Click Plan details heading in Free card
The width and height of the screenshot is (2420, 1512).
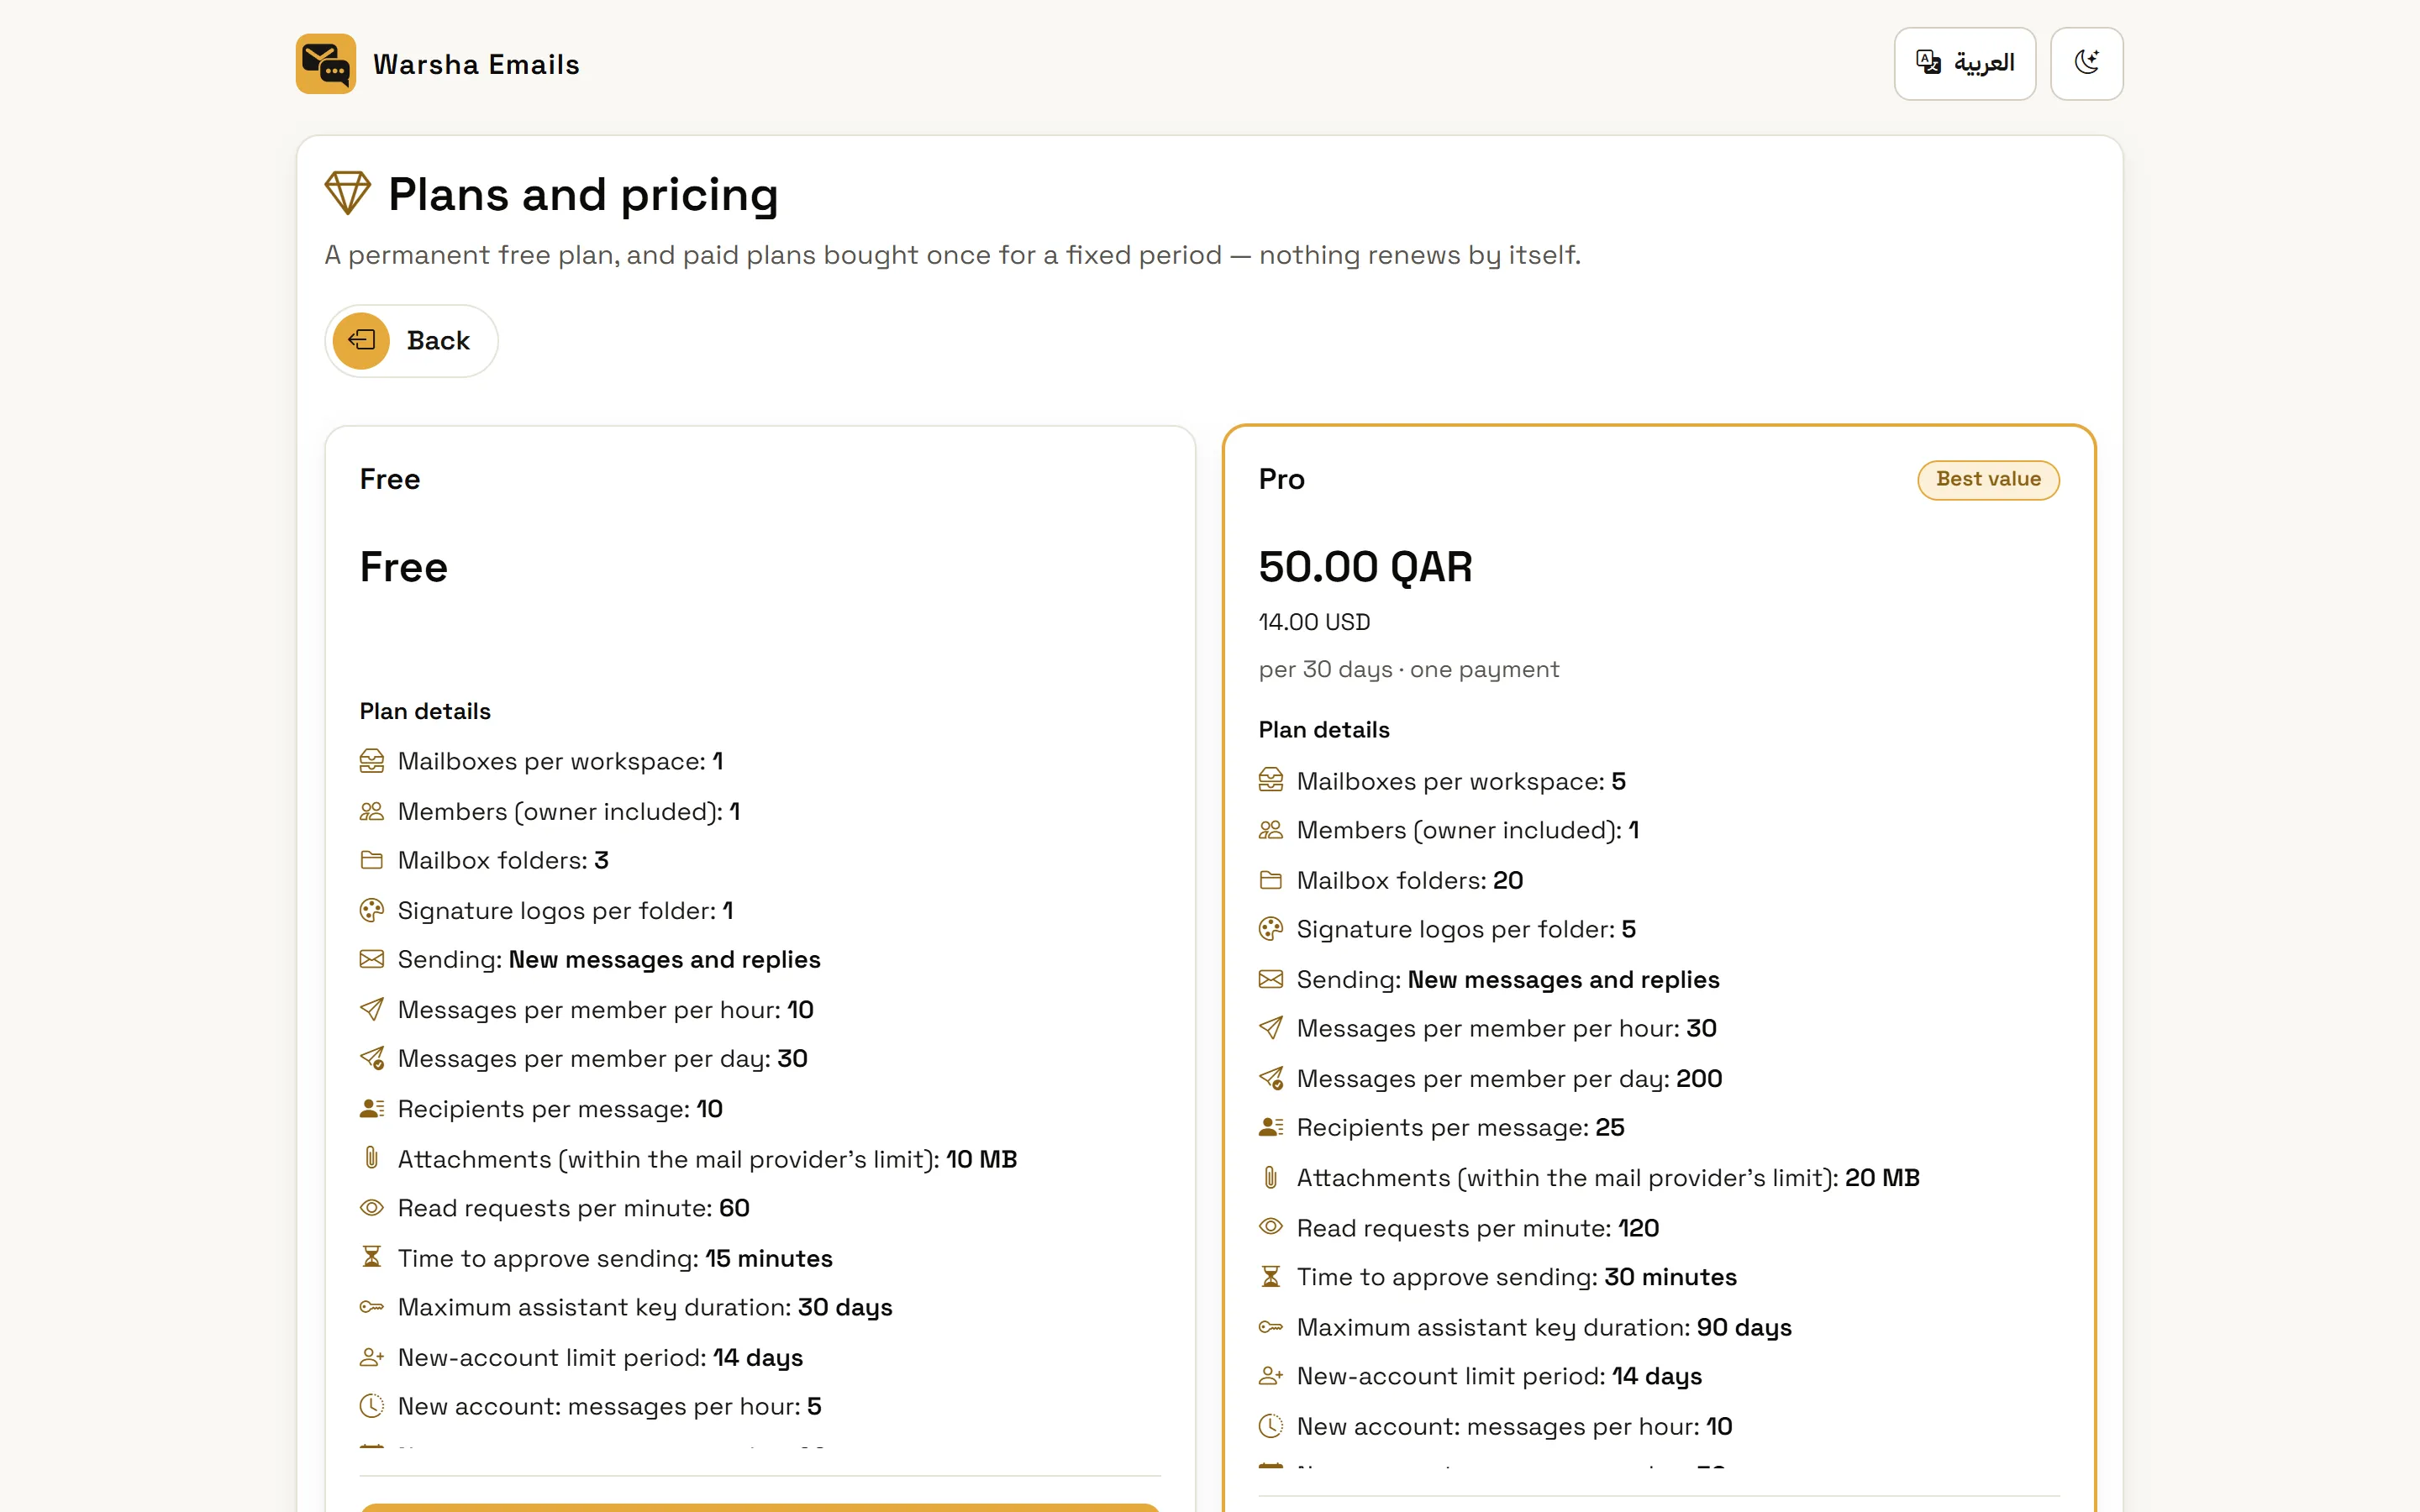point(425,711)
